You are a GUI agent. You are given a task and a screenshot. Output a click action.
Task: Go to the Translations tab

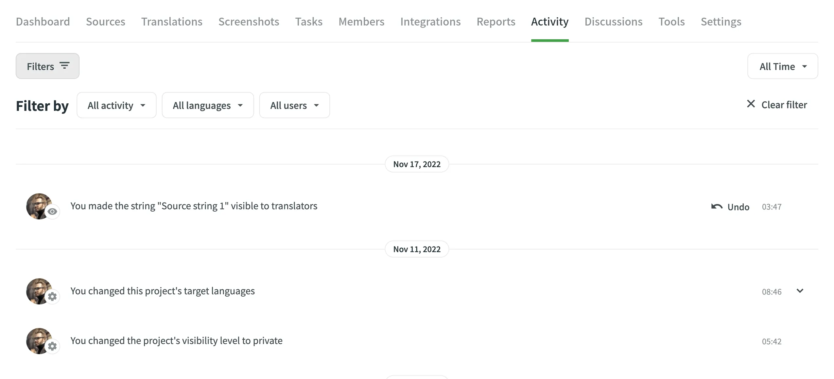pyautogui.click(x=172, y=21)
